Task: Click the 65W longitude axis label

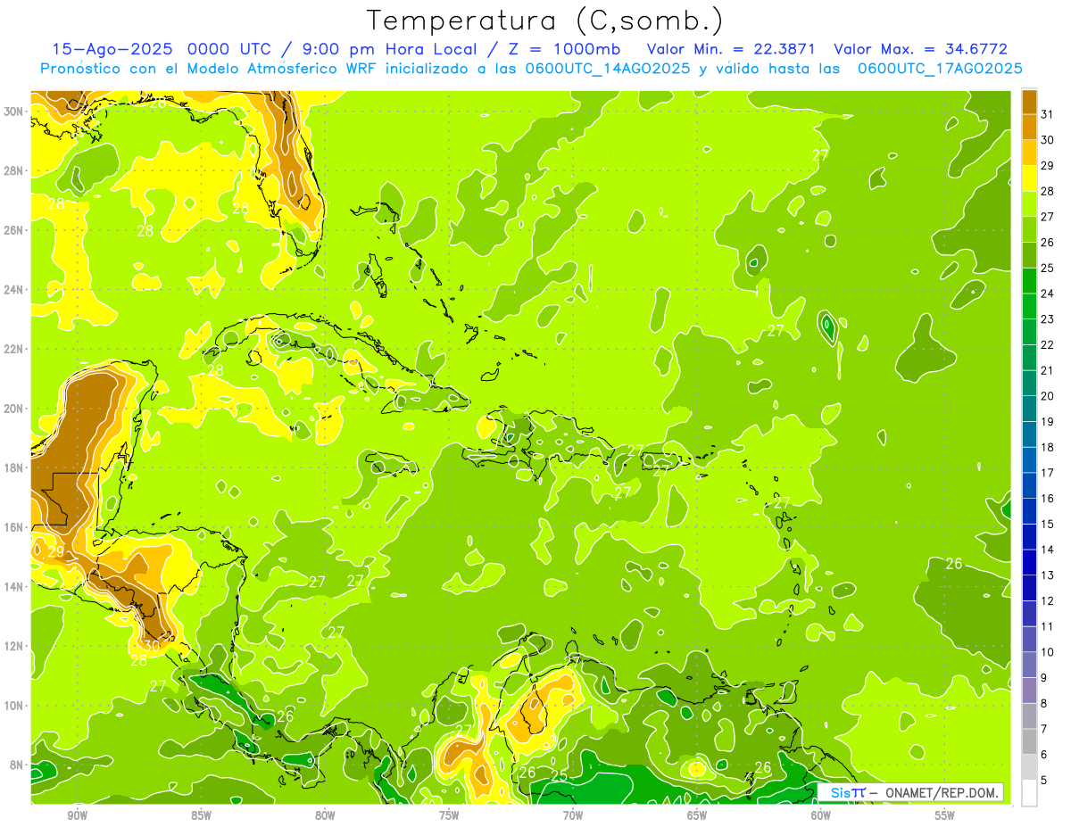Action: point(697,815)
